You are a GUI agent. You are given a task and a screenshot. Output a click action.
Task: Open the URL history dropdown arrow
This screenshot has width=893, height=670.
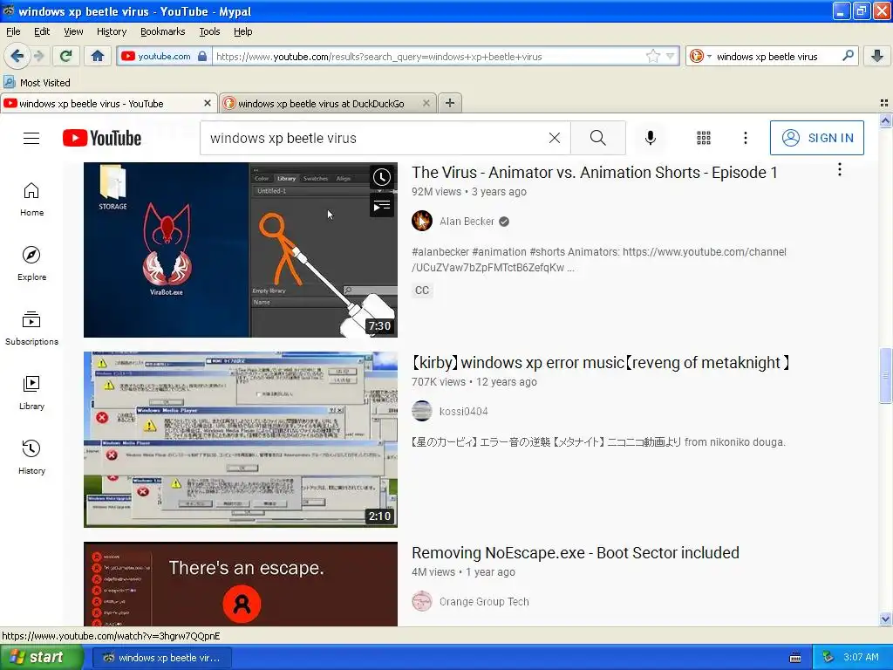coord(671,56)
